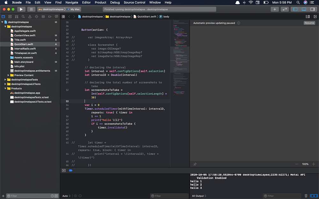Toggle the left Navigator panel visibility

pos(295,9)
